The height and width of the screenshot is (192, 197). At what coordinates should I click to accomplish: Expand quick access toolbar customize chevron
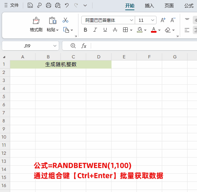85,6
